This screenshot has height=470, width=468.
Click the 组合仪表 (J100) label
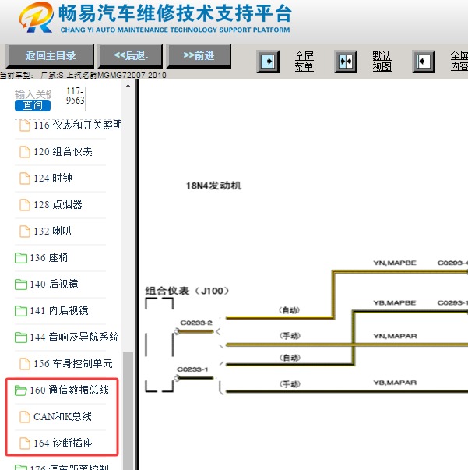click(187, 291)
